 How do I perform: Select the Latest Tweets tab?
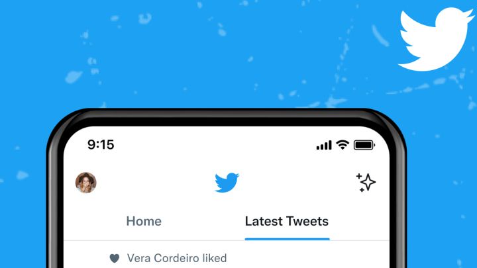pos(287,221)
